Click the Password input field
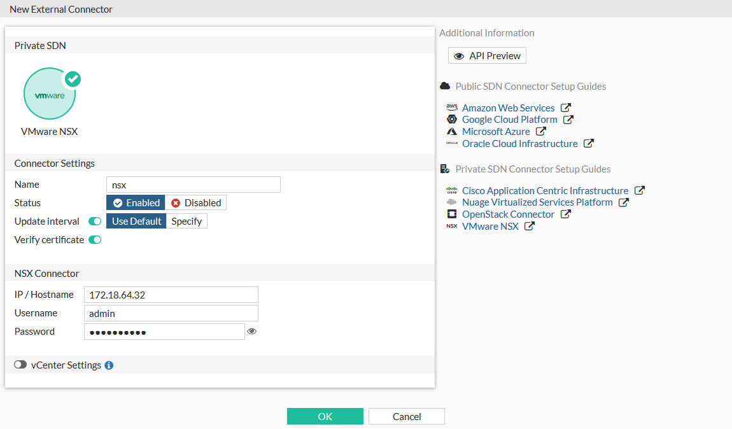This screenshot has width=732, height=429. pyautogui.click(x=164, y=332)
